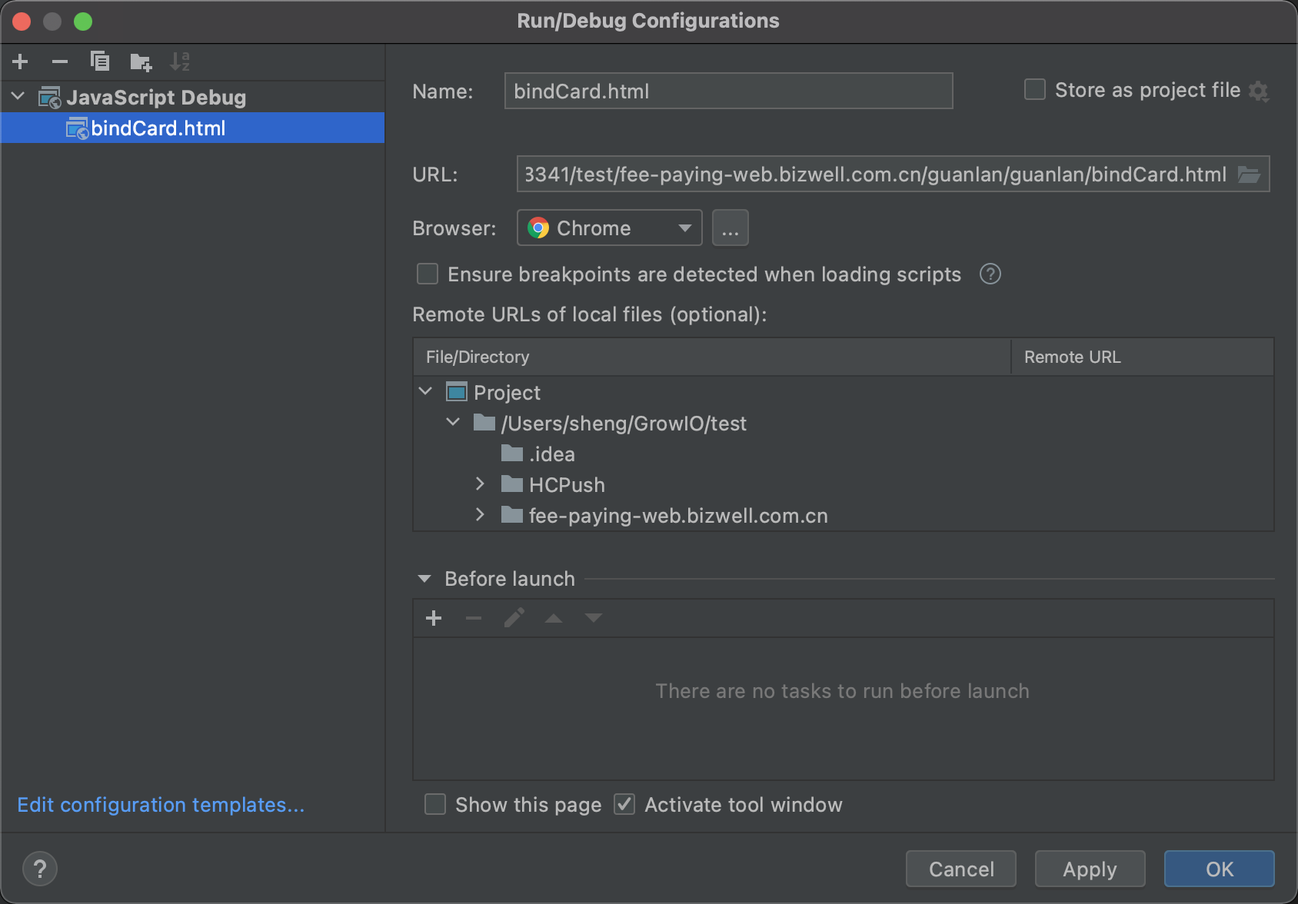Add a before launch task
This screenshot has width=1298, height=904.
point(434,618)
